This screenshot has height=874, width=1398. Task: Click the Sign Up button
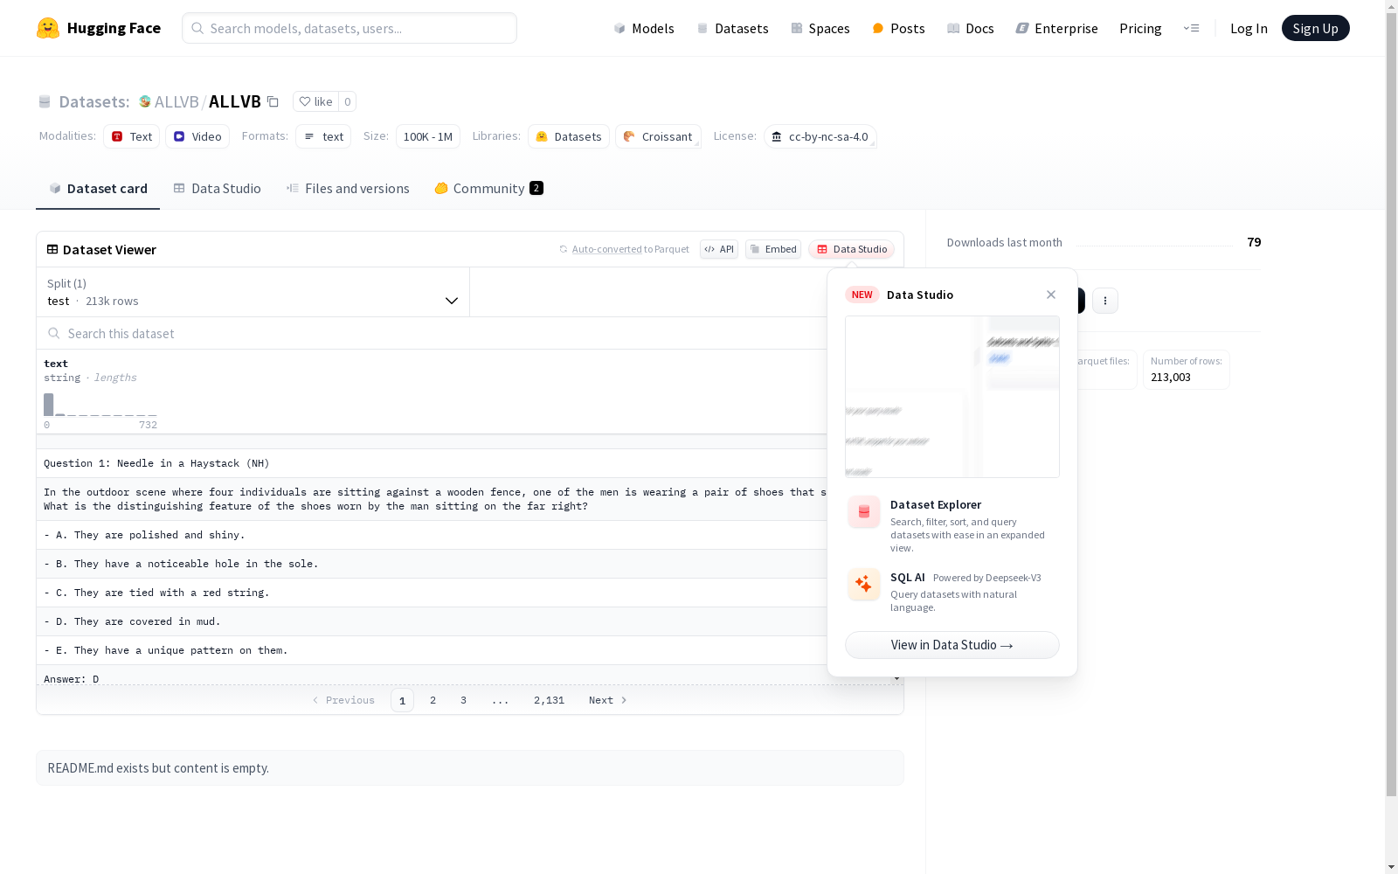click(x=1315, y=28)
